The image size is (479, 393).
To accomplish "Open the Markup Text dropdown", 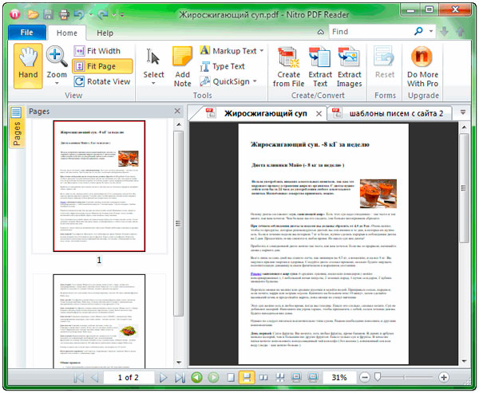I will click(262, 51).
